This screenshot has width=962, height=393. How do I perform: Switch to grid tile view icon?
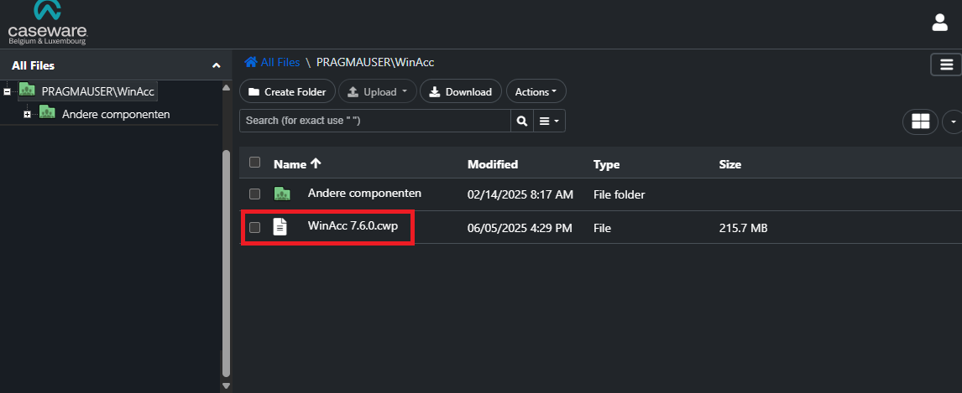coord(920,122)
